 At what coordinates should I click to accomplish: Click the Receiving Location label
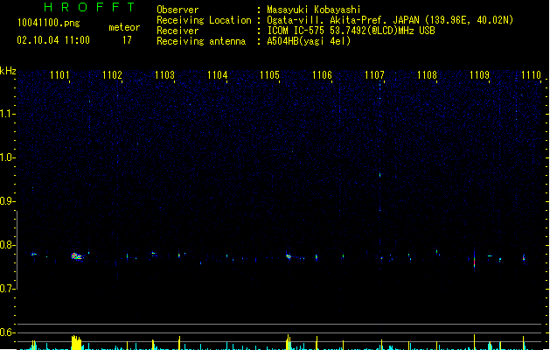(x=204, y=20)
